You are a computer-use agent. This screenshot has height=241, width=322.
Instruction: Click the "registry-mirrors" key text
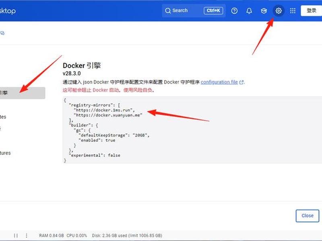point(92,105)
